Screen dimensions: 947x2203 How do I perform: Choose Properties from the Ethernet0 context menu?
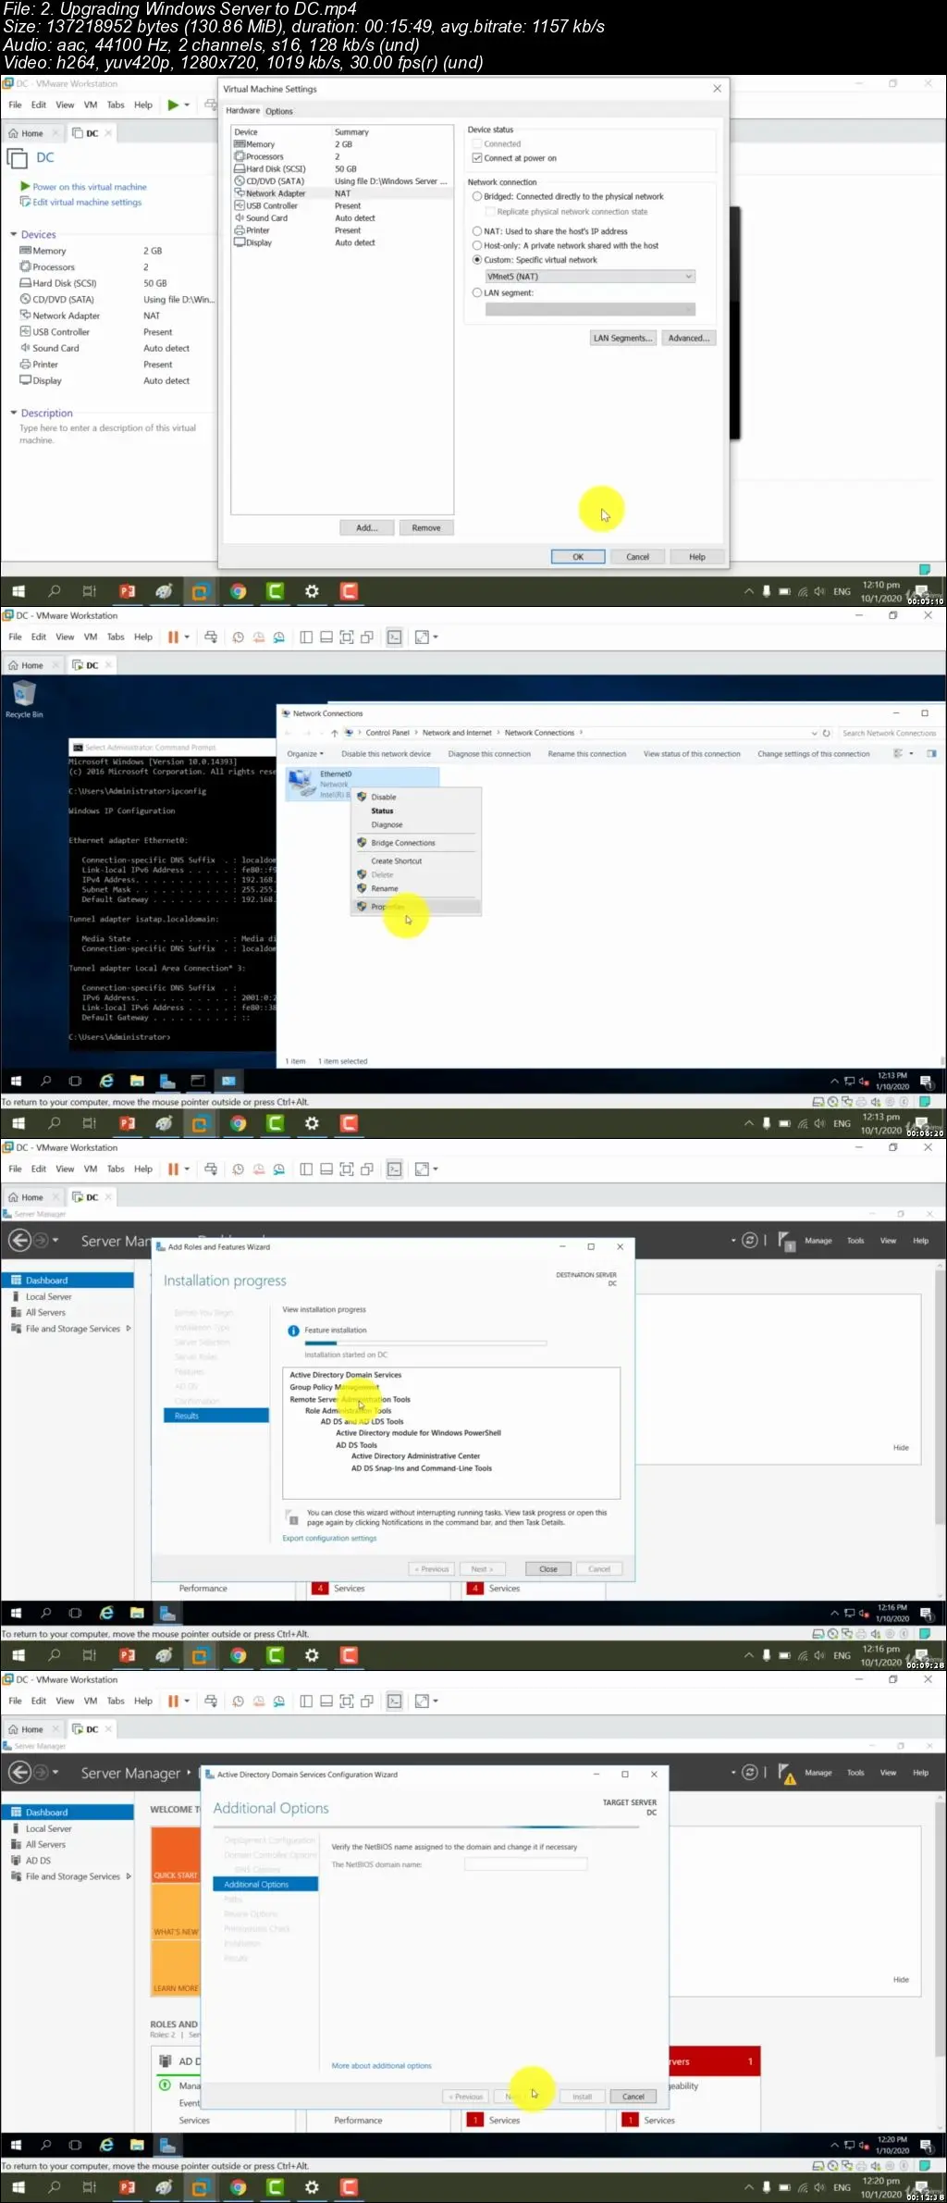coord(416,907)
